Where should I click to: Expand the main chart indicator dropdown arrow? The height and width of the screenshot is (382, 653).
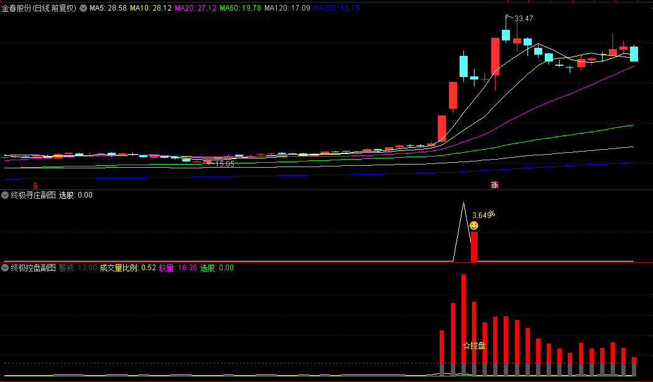[83, 8]
